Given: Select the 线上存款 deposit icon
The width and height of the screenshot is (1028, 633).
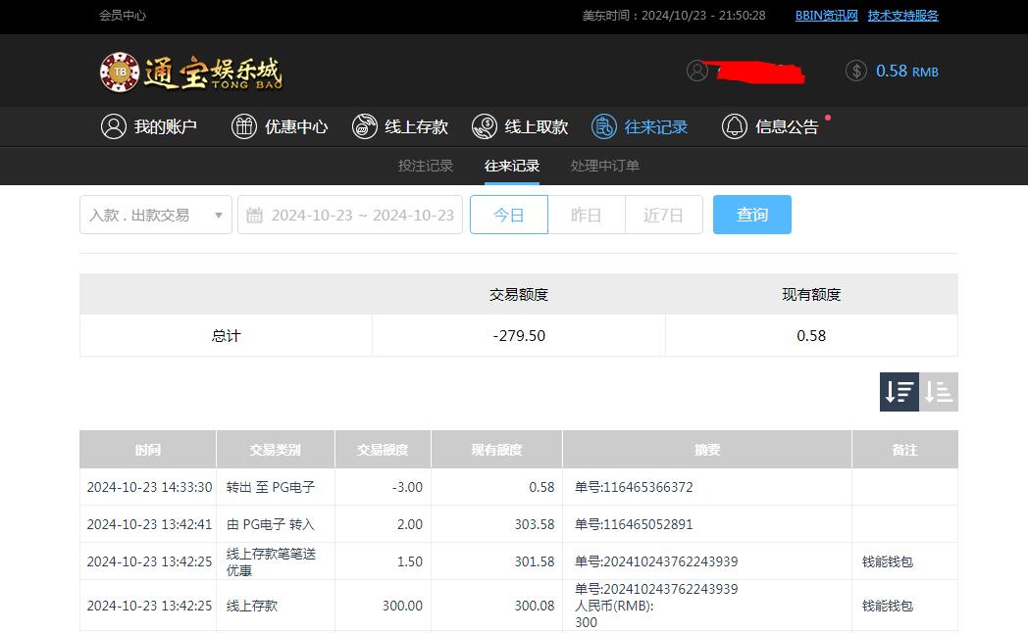Looking at the screenshot, I should (x=363, y=126).
